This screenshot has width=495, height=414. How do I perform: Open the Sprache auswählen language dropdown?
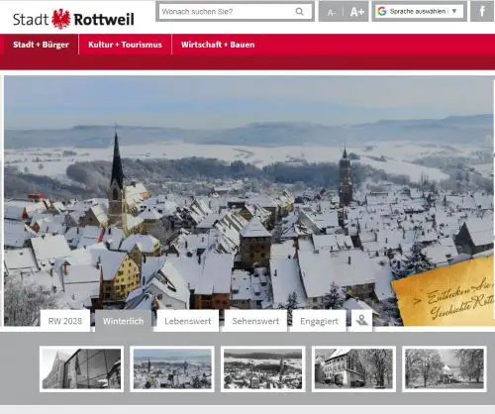coord(419,12)
